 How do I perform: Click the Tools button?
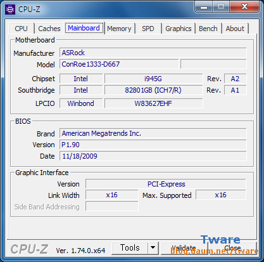point(130,248)
